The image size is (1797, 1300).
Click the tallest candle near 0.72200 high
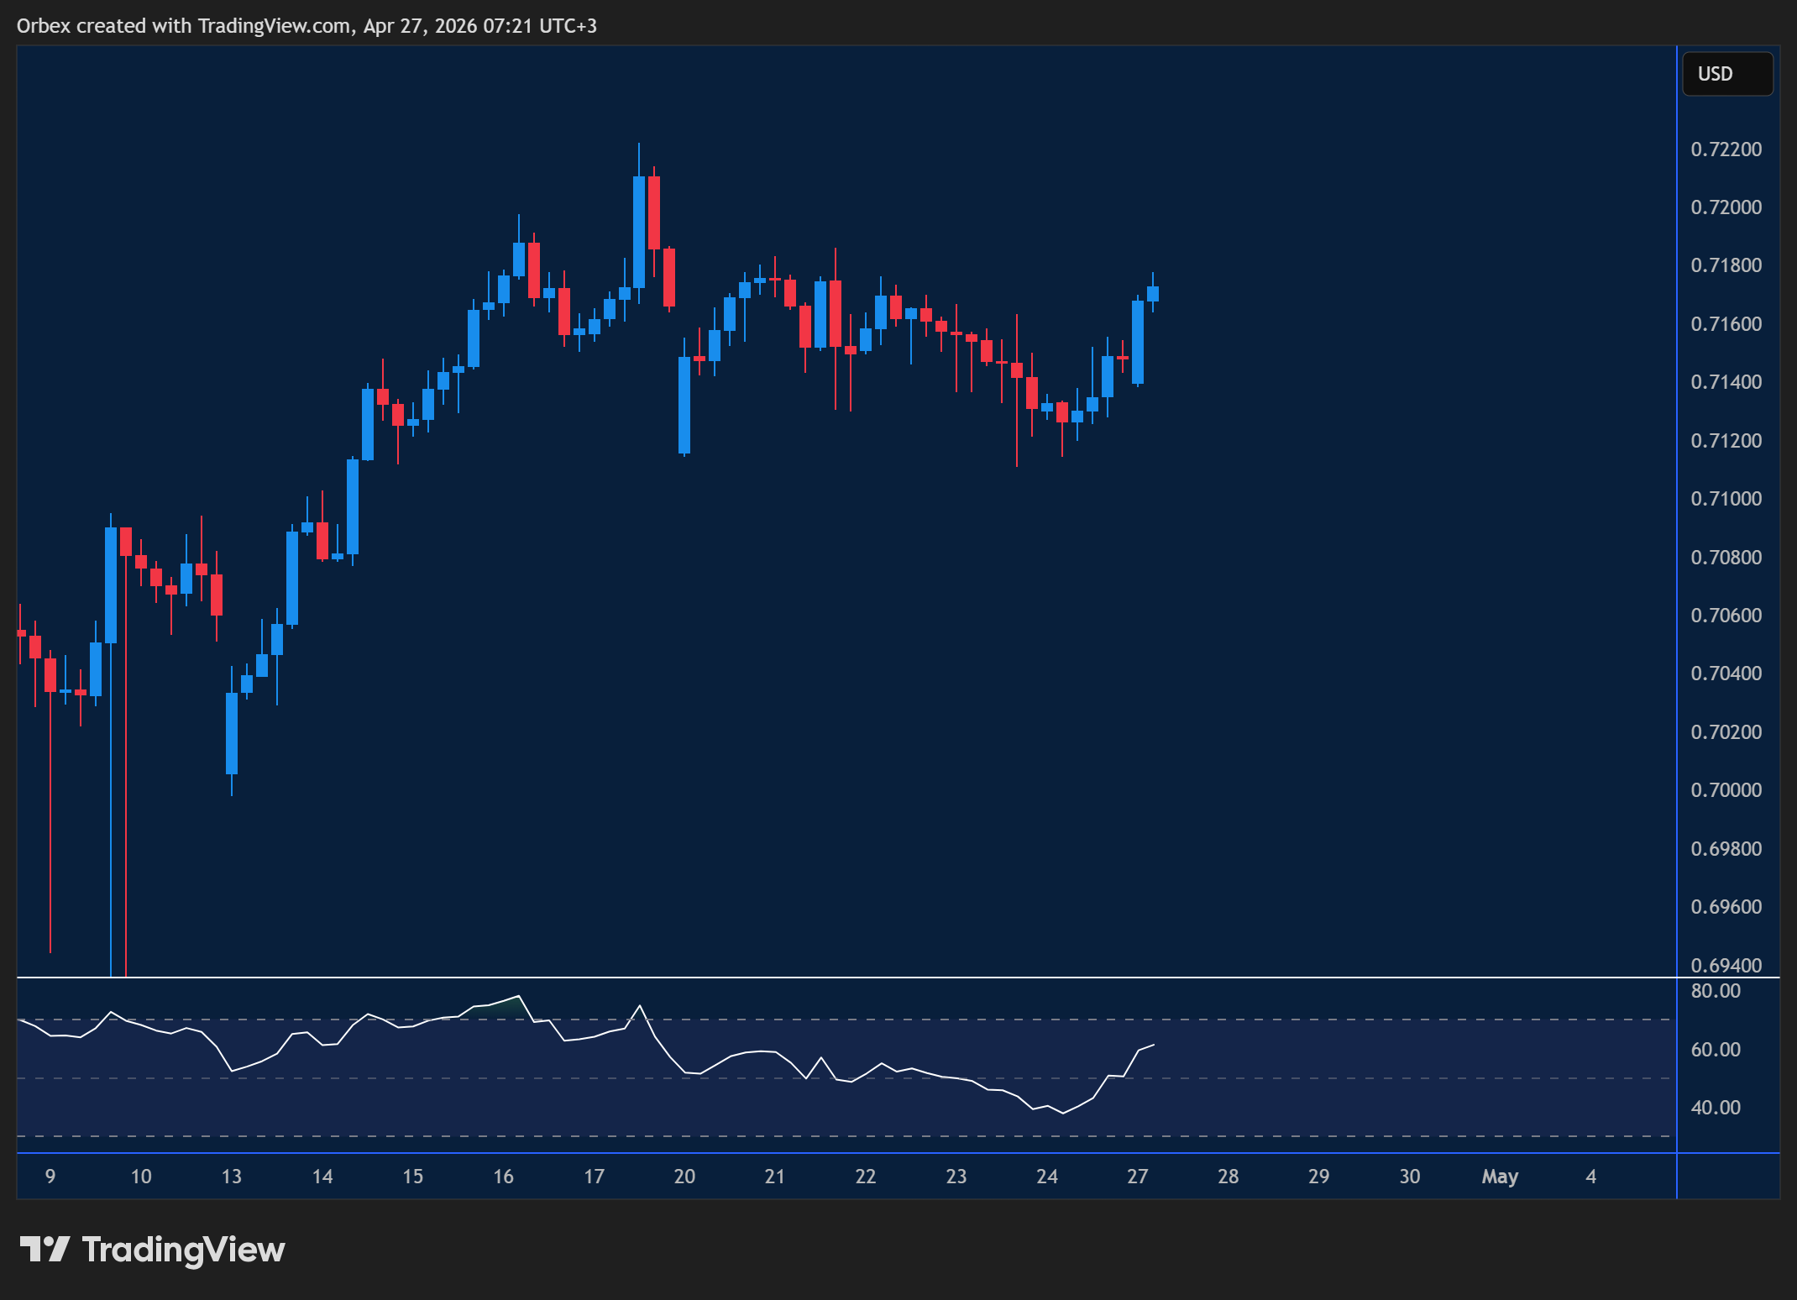tap(639, 231)
